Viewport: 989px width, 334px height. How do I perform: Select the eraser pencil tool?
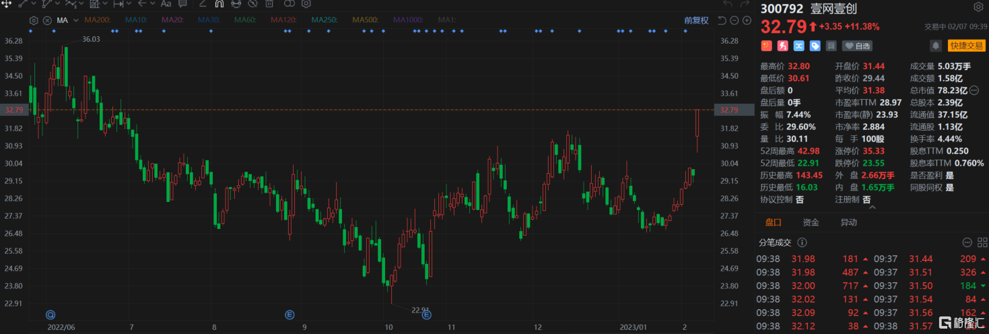pos(203,4)
